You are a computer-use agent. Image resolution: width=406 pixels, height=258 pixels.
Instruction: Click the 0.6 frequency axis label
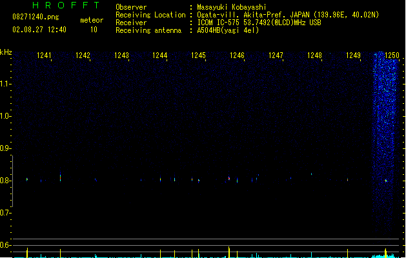tap(5, 245)
